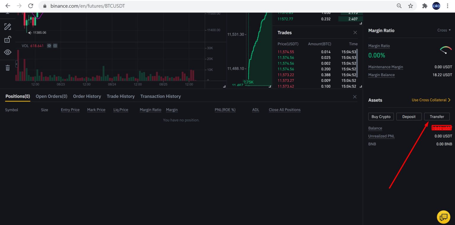Open the Chrome profile avatar

pos(436,6)
